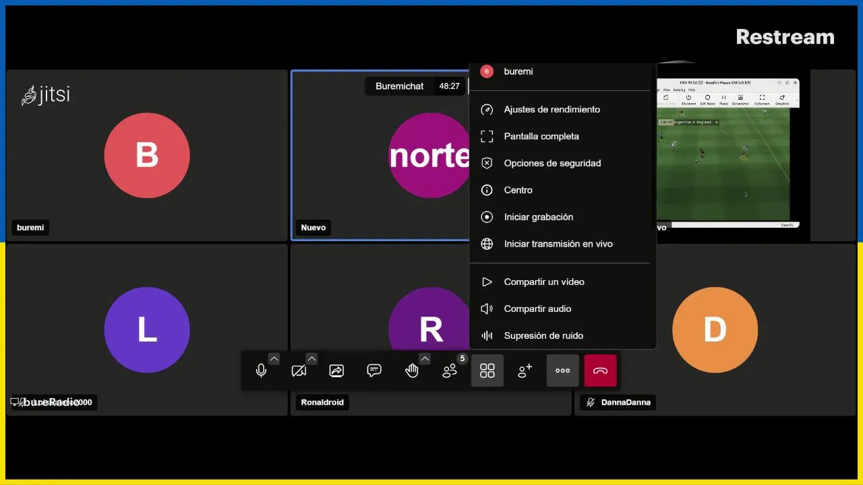
Task: Click the speaker share audio icon
Action: 487,309
